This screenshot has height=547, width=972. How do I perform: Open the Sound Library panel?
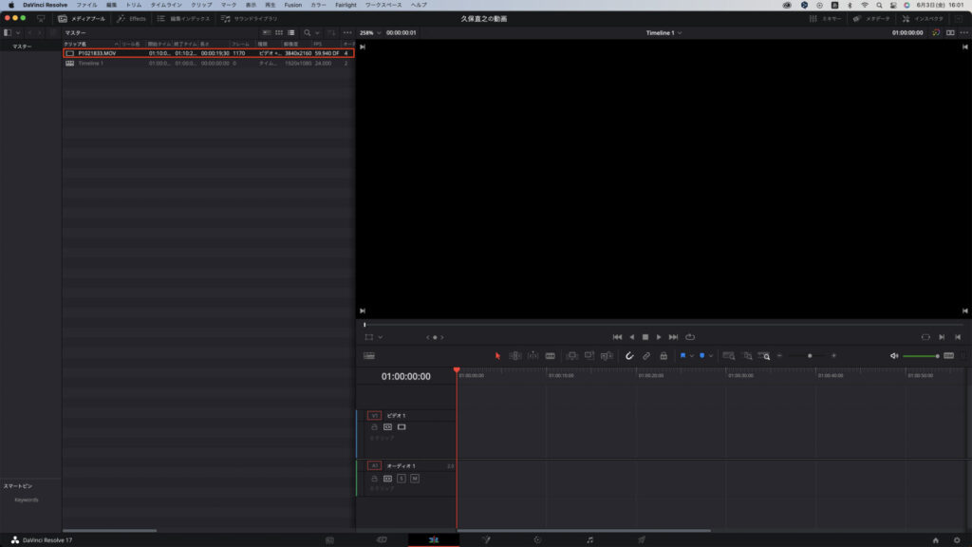250,19
